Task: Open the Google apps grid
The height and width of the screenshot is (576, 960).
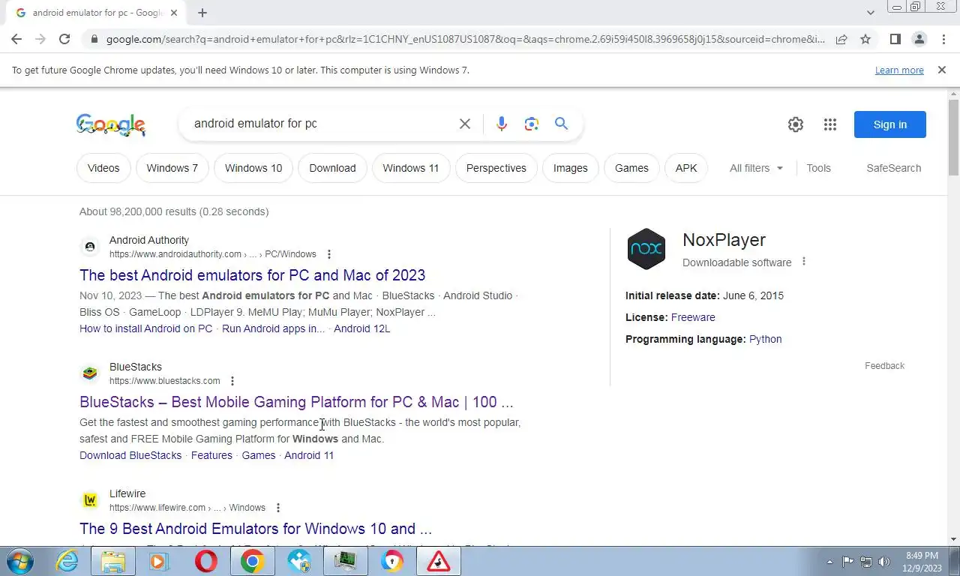Action: (x=829, y=124)
